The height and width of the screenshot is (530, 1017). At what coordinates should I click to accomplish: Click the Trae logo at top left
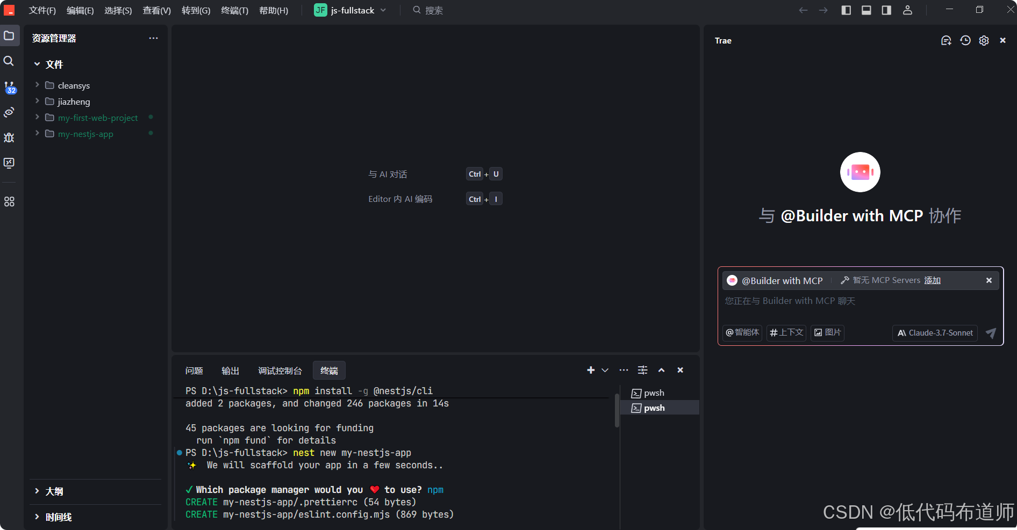(9, 10)
